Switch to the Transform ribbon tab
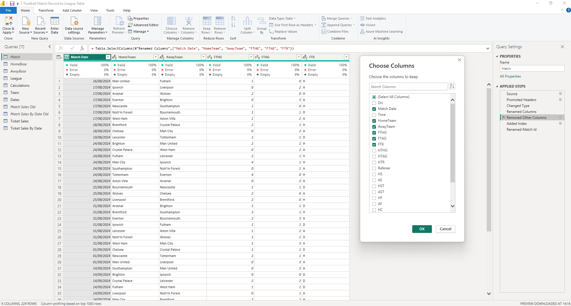This screenshot has width=571, height=306. coord(46,10)
